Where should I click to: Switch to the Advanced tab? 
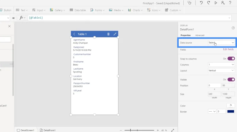(x=200, y=35)
